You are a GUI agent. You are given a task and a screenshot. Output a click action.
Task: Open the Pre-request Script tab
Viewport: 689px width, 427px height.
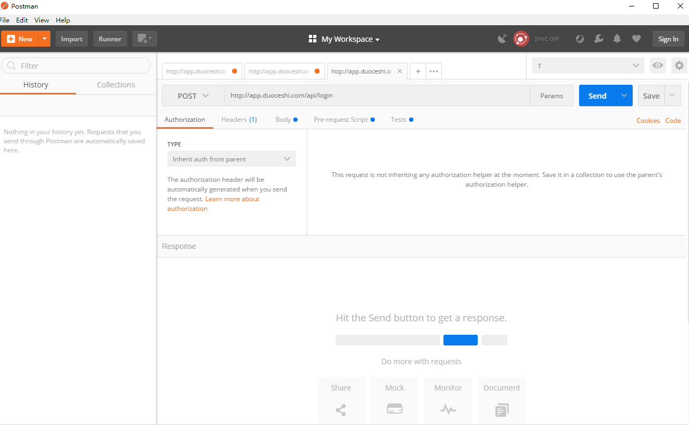coord(344,120)
